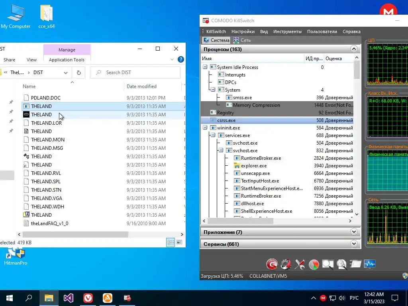Viewport: 408px width, 306px height.
Task: Open the View ribbon tab in Explorer
Action: [31, 60]
